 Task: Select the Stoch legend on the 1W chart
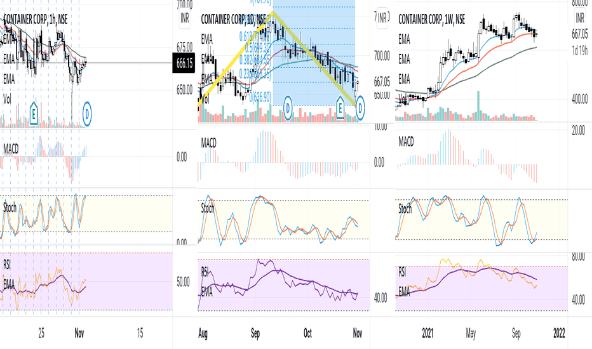pyautogui.click(x=405, y=209)
